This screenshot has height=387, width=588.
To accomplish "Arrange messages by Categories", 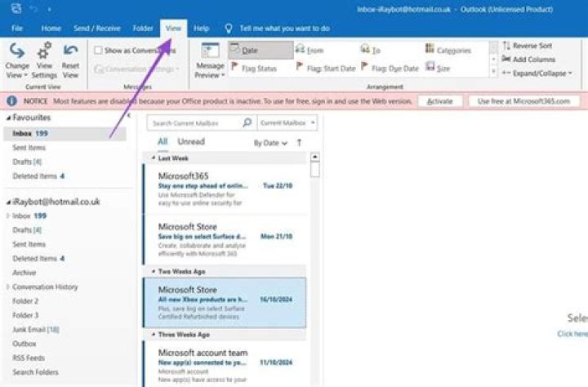I will click(x=448, y=51).
